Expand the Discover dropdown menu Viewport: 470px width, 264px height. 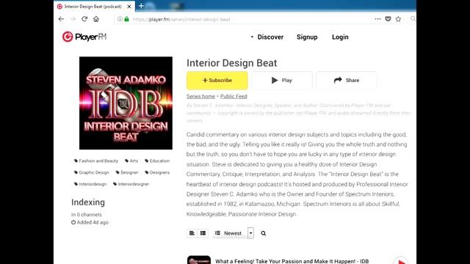pyautogui.click(x=267, y=37)
